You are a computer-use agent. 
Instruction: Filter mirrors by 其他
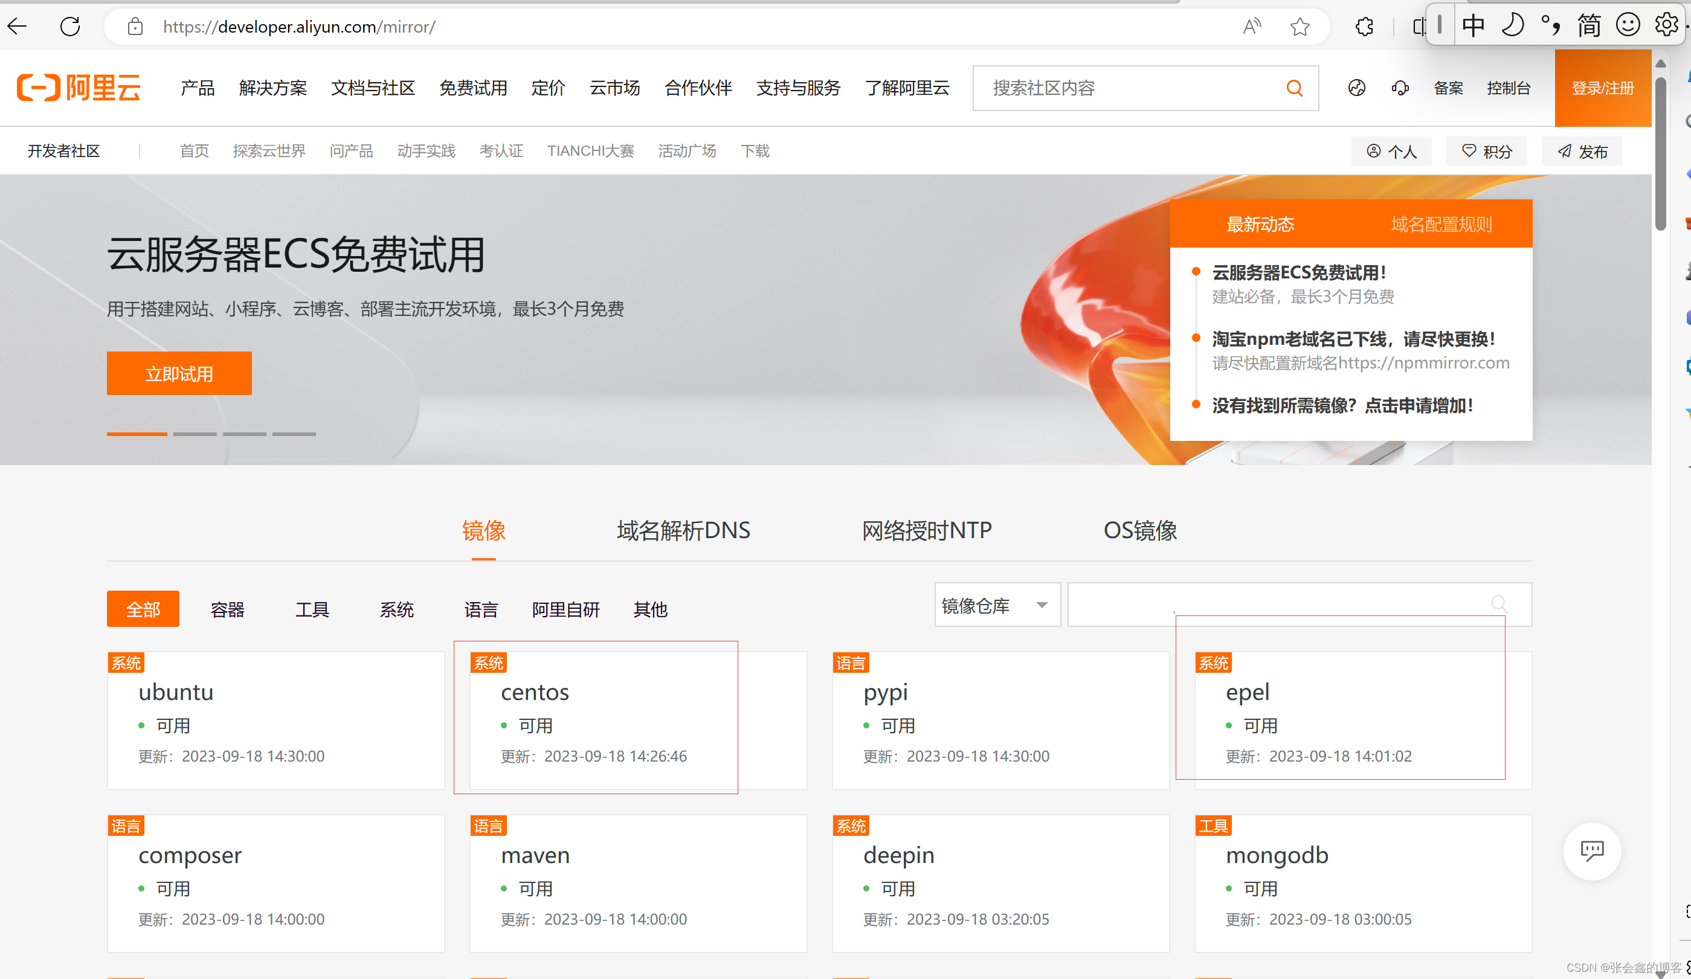(x=650, y=609)
